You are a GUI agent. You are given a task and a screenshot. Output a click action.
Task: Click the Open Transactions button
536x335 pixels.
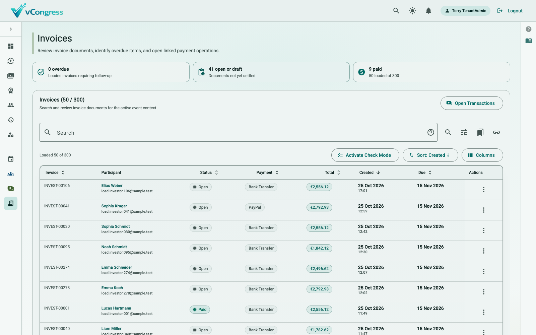472,103
